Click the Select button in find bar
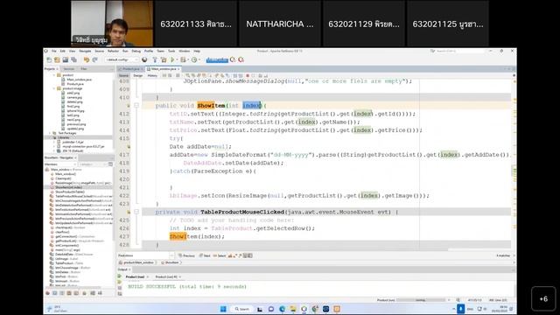 [x=220, y=255]
